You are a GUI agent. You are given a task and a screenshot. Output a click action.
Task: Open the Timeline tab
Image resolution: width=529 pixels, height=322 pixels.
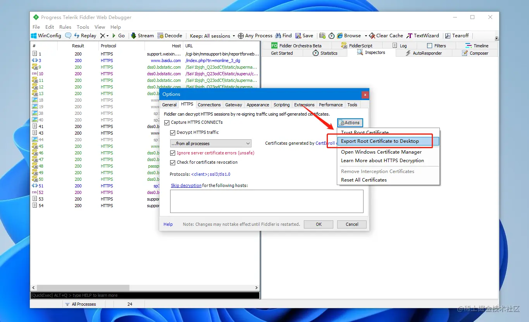[477, 45]
